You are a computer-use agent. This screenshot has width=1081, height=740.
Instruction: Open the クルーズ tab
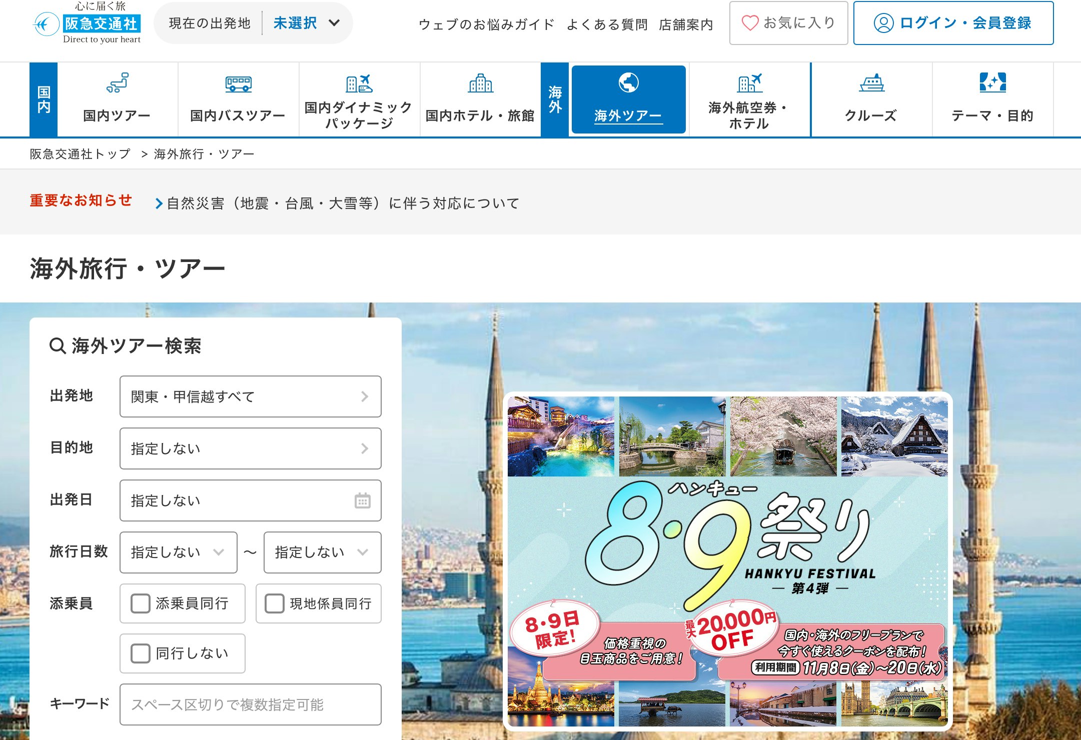point(871,99)
